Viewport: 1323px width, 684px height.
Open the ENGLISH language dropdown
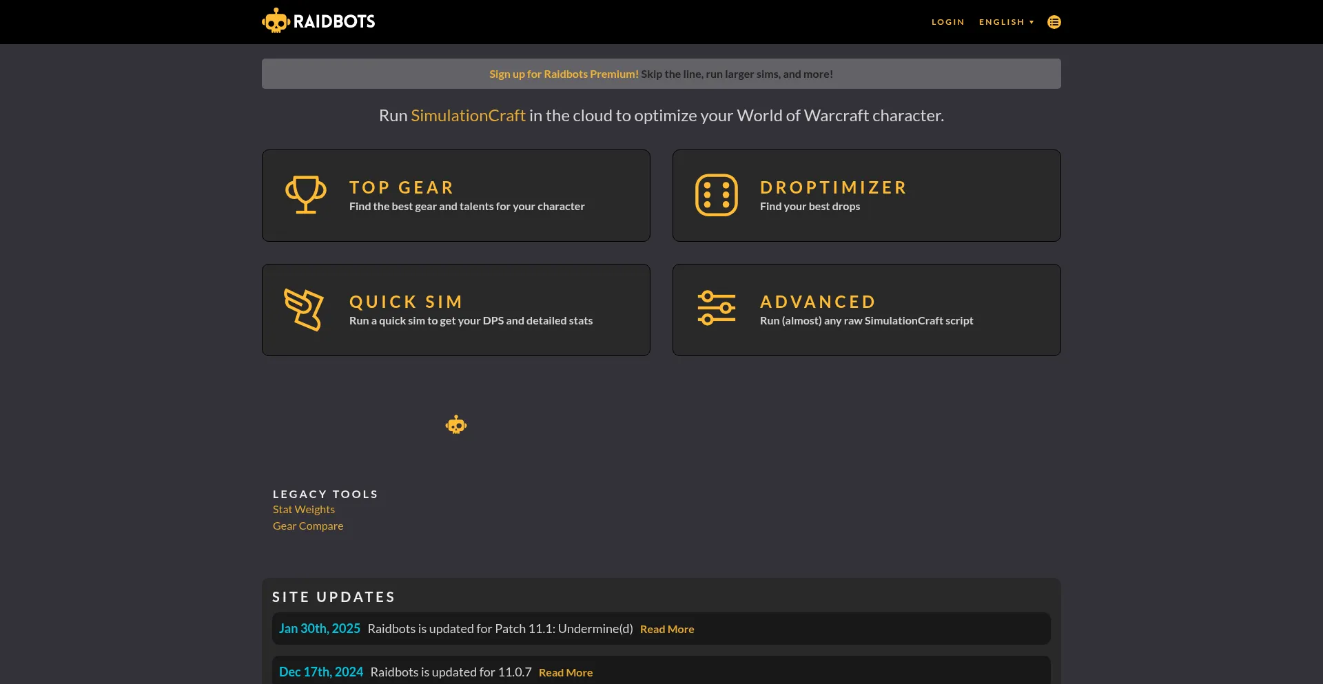click(1006, 21)
